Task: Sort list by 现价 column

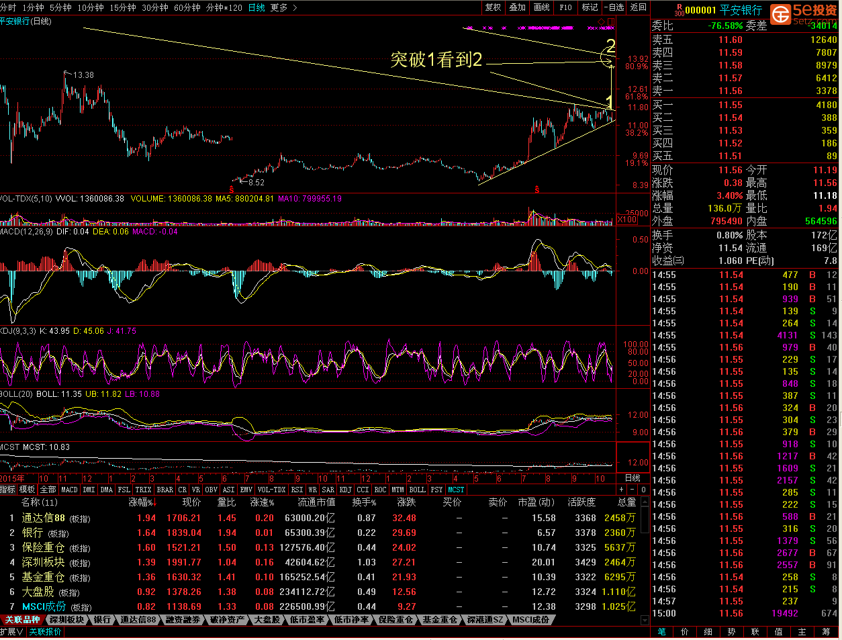Action: pyautogui.click(x=191, y=502)
